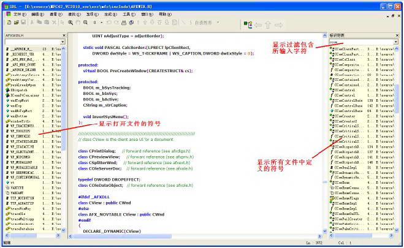Select the arrow pointer tool icon

(x=62, y=23)
